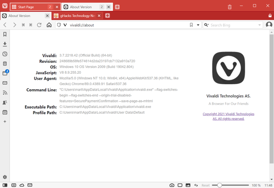
Task: Go forward in history
Action: (x=15, y=25)
